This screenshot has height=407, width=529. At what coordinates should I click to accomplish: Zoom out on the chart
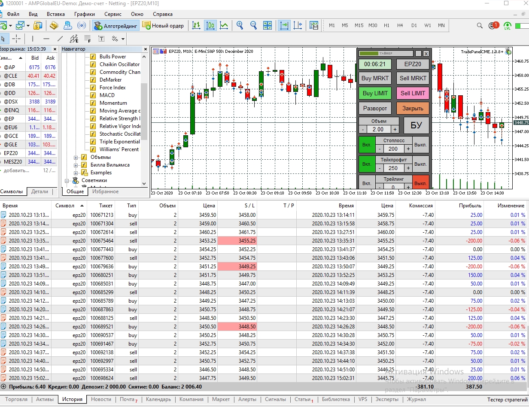pyautogui.click(x=253, y=26)
